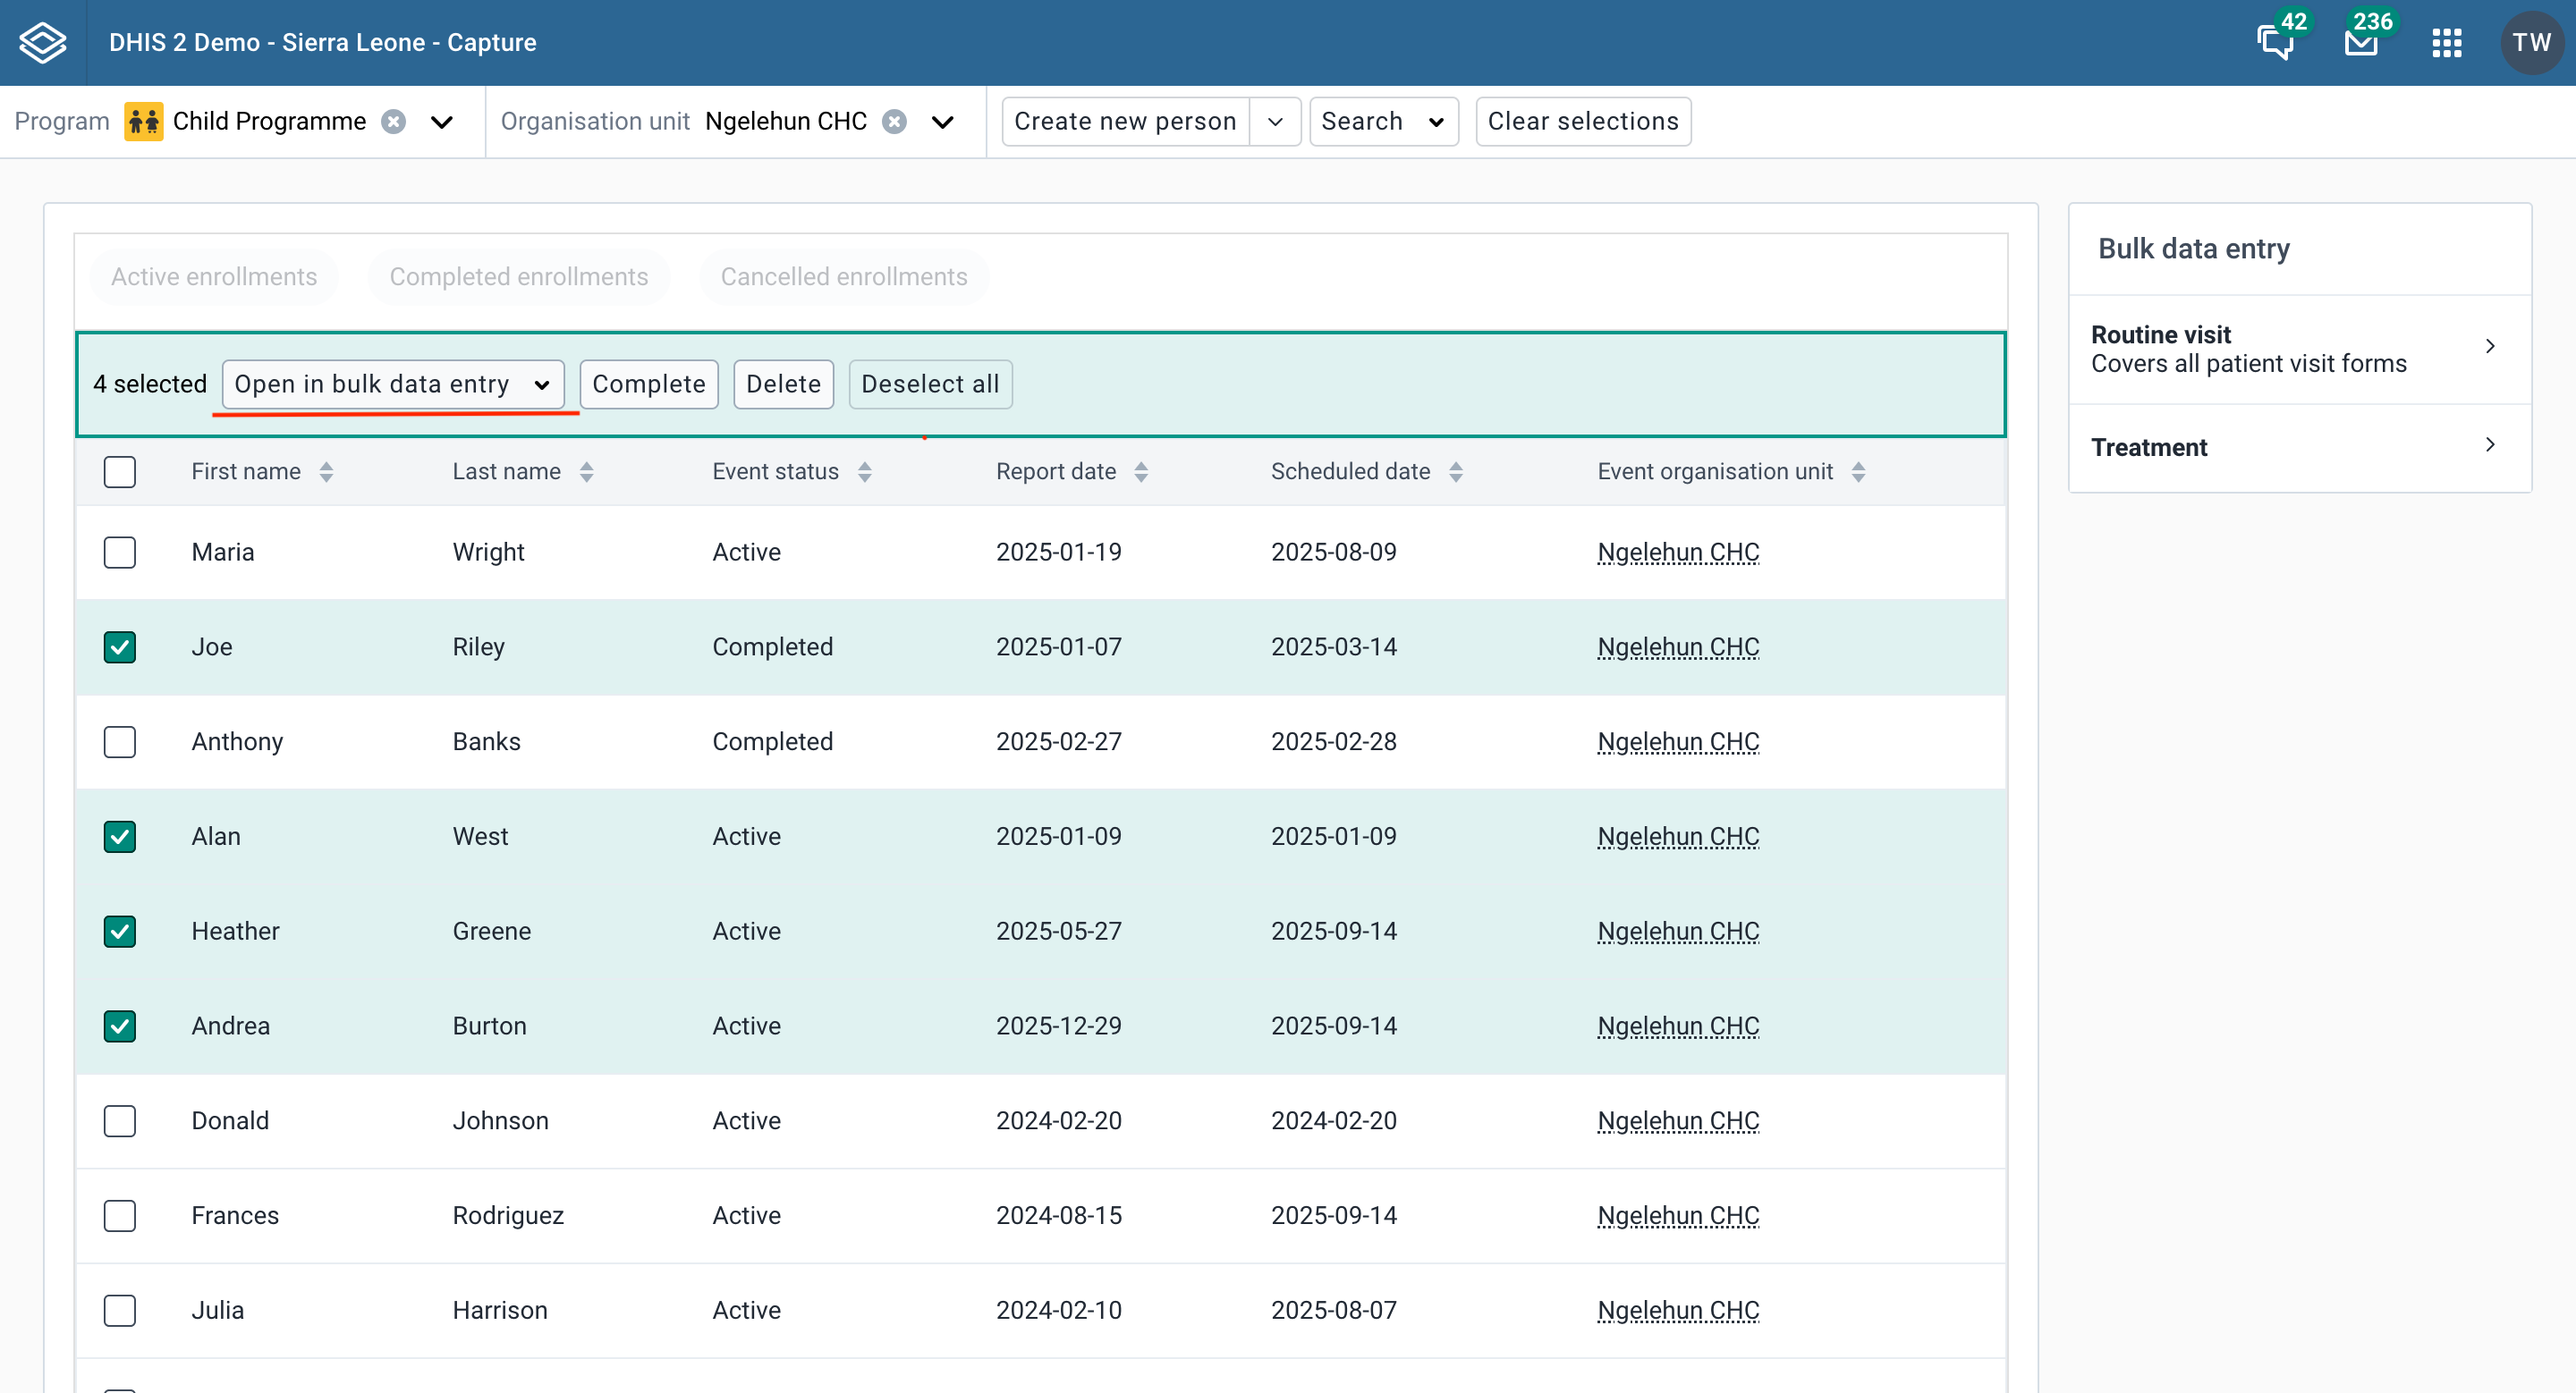This screenshot has height=1393, width=2576.
Task: Clear the Child Programme selection with its x icon
Action: [393, 121]
